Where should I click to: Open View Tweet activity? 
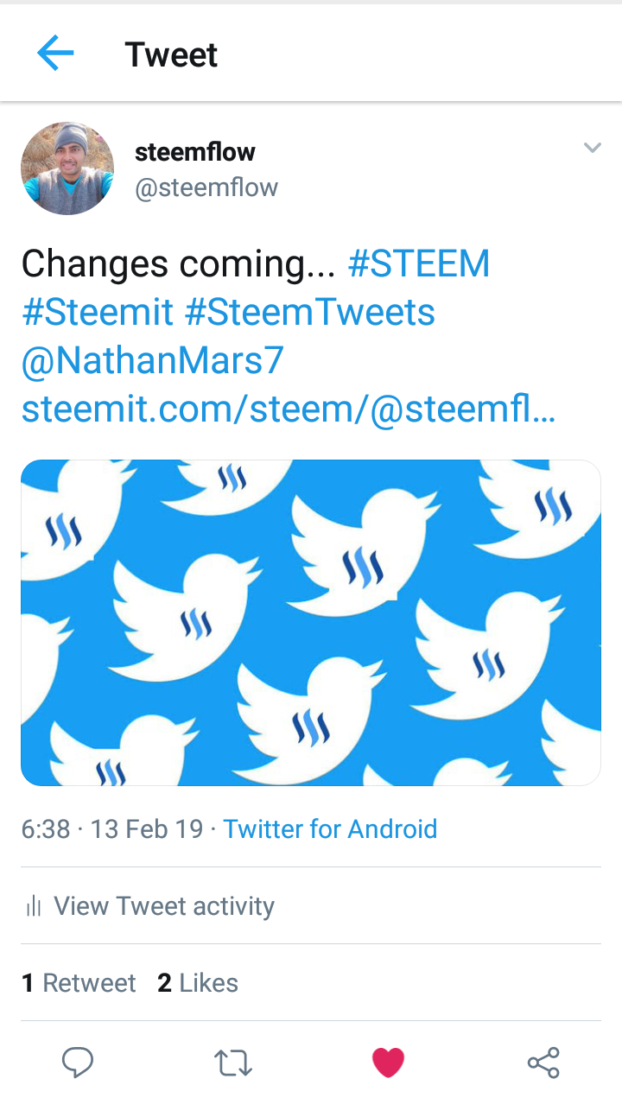[164, 906]
